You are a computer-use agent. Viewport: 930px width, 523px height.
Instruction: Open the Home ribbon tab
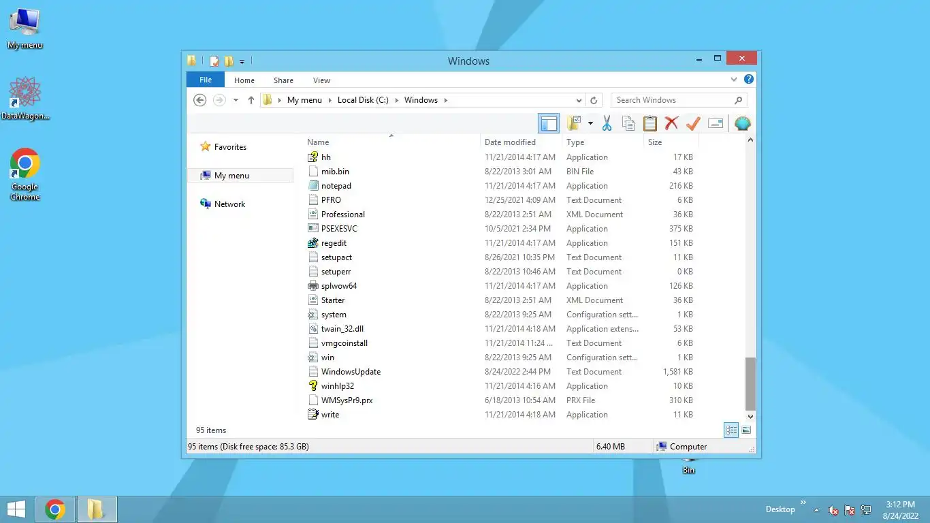pos(244,80)
